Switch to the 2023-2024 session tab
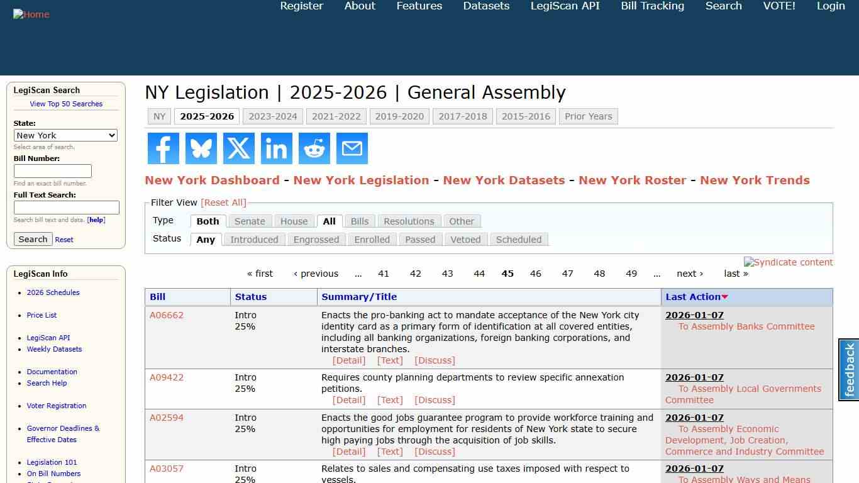The height and width of the screenshot is (483, 859). click(x=273, y=116)
